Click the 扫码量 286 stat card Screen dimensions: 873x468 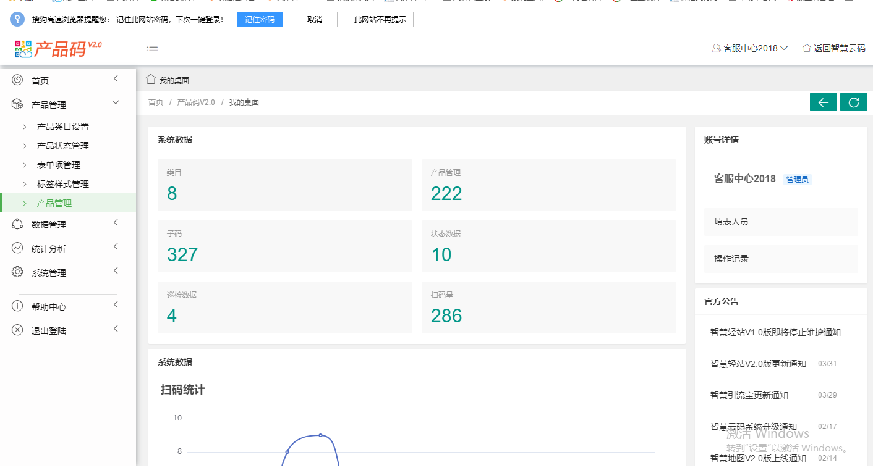pos(548,307)
